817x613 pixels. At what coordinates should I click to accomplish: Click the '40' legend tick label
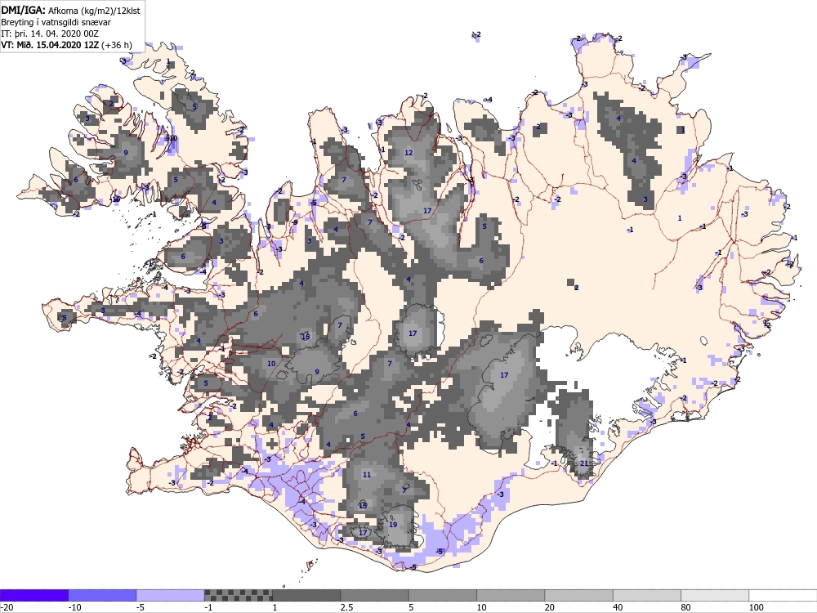point(618,607)
